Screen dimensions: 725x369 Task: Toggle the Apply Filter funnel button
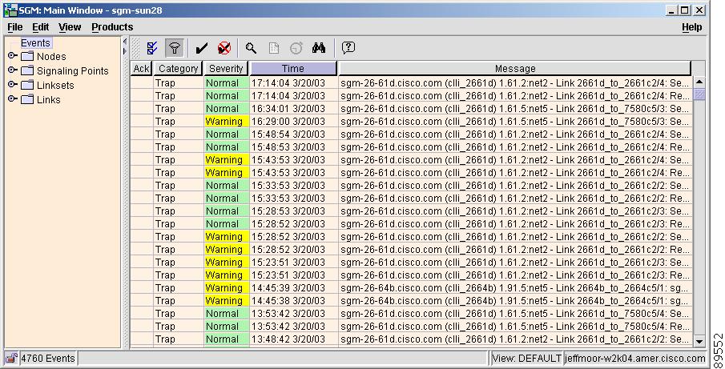[x=175, y=47]
